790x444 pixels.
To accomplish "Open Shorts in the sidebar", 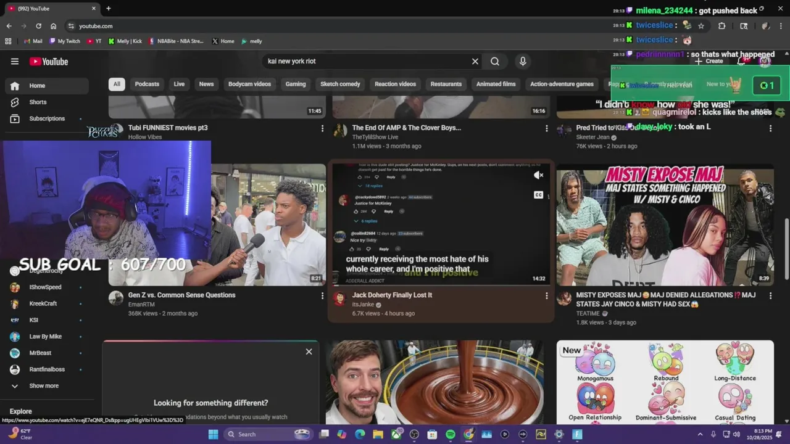I will point(47,102).
